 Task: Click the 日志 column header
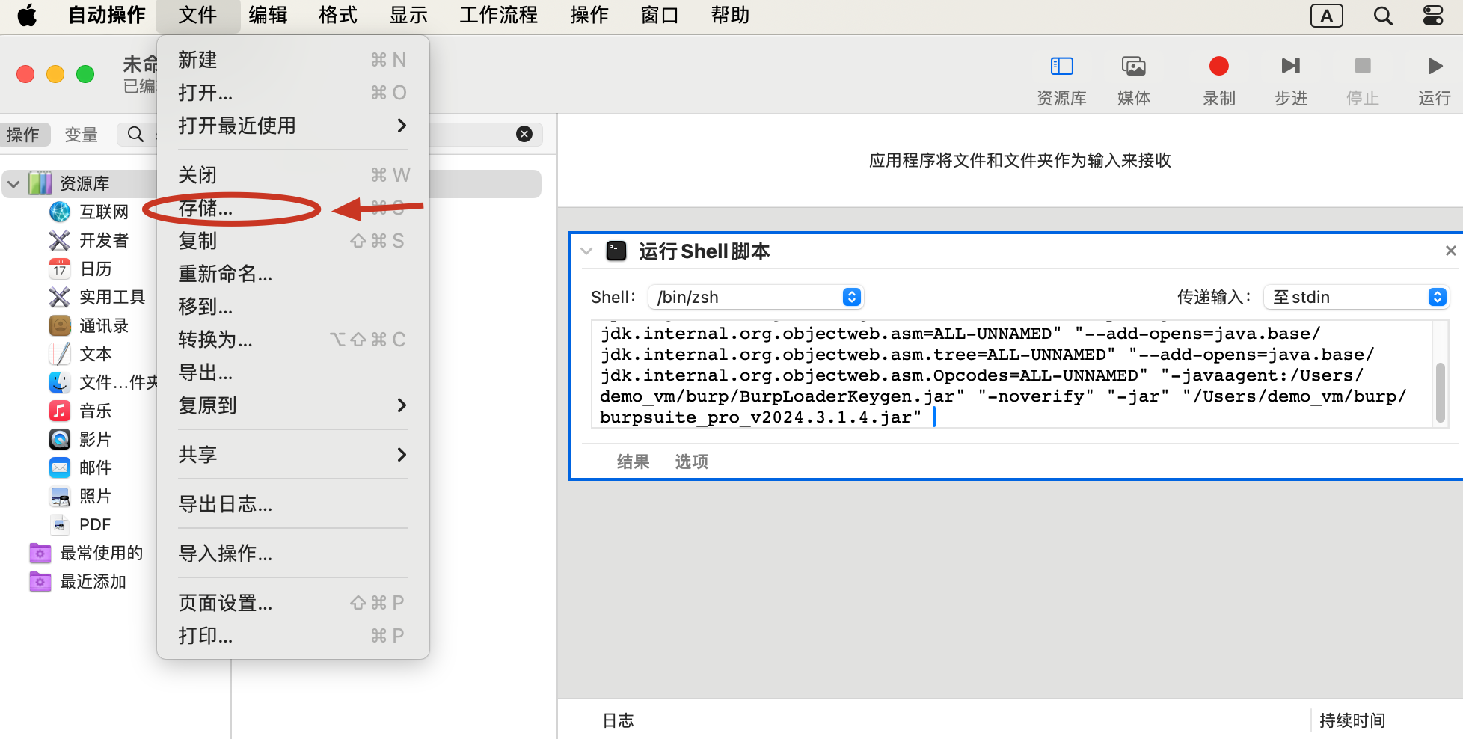[619, 720]
